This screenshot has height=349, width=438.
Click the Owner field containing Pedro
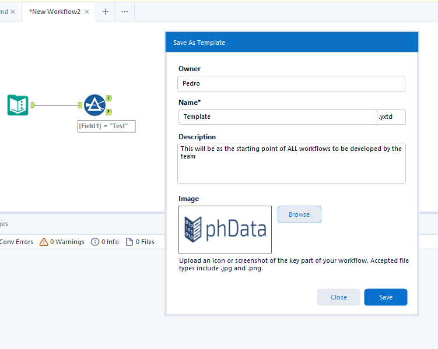291,83
